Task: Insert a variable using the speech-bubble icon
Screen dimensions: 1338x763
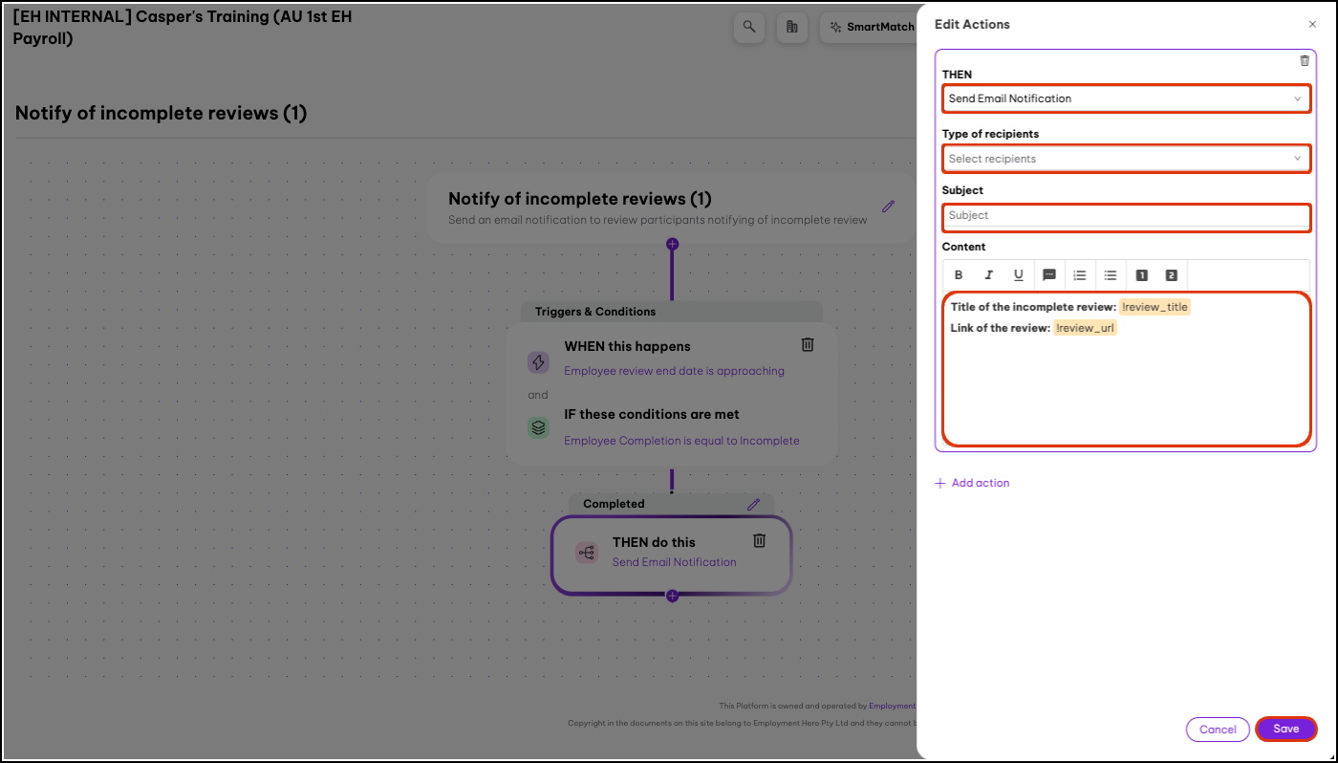Action: click(x=1049, y=275)
